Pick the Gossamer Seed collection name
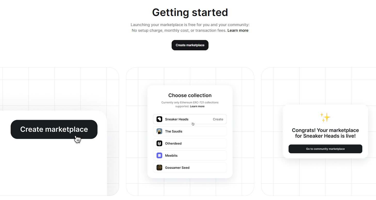Viewport: 376px width, 200px height. click(x=177, y=168)
